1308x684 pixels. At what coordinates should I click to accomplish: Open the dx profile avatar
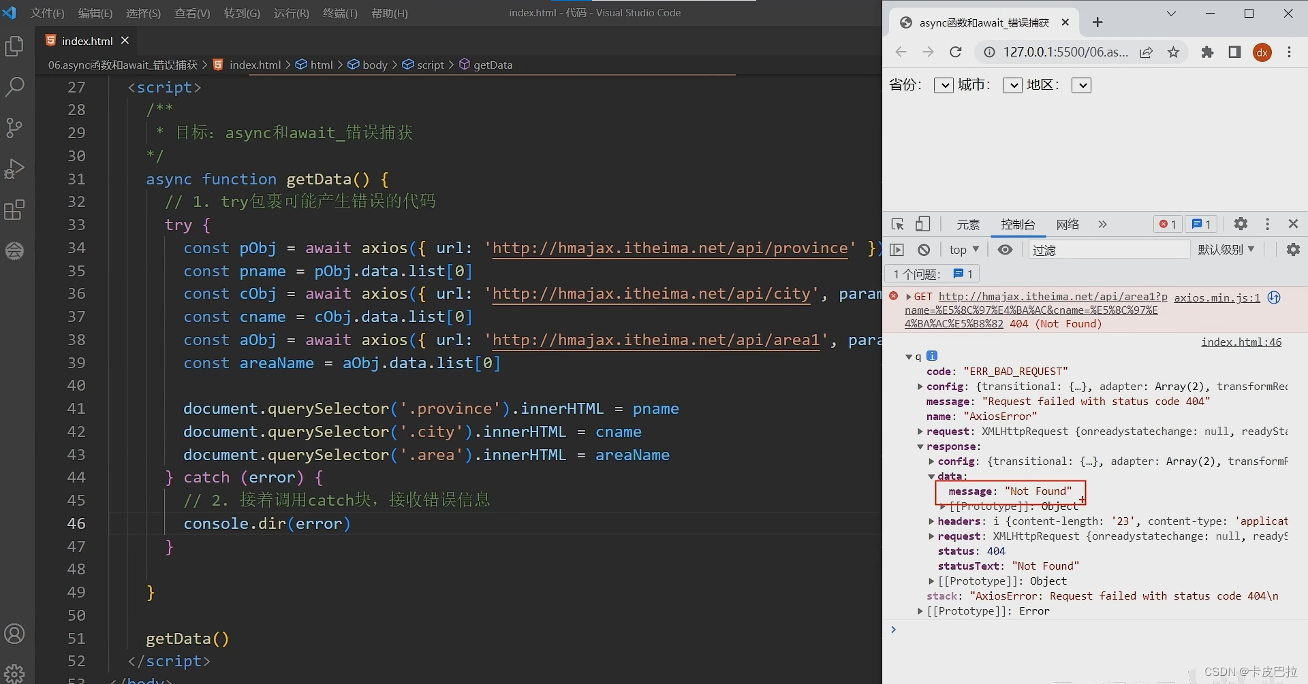pyautogui.click(x=1262, y=52)
